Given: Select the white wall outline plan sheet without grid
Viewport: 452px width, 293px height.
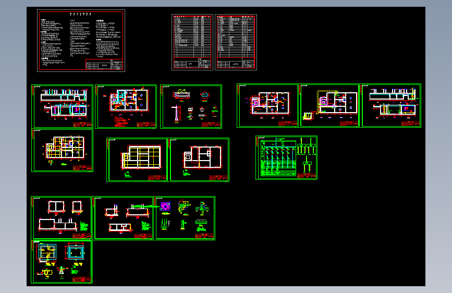Looking at the screenshot, I should pyautogui.click(x=199, y=160).
